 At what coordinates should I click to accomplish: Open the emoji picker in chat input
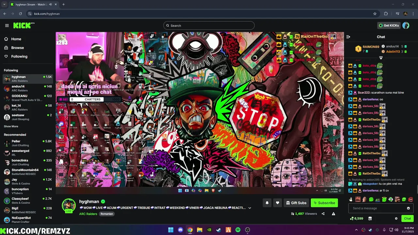(x=408, y=208)
